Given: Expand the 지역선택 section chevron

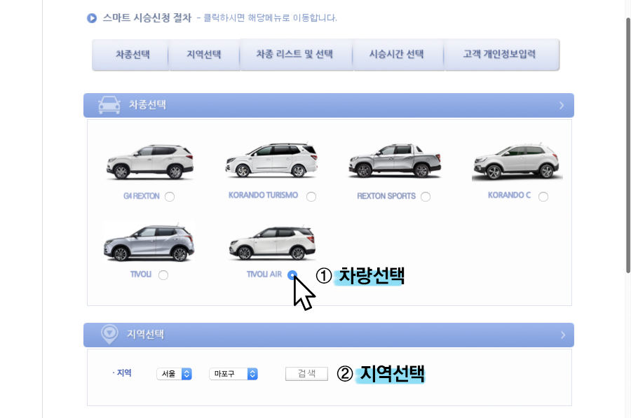Looking at the screenshot, I should coord(562,335).
